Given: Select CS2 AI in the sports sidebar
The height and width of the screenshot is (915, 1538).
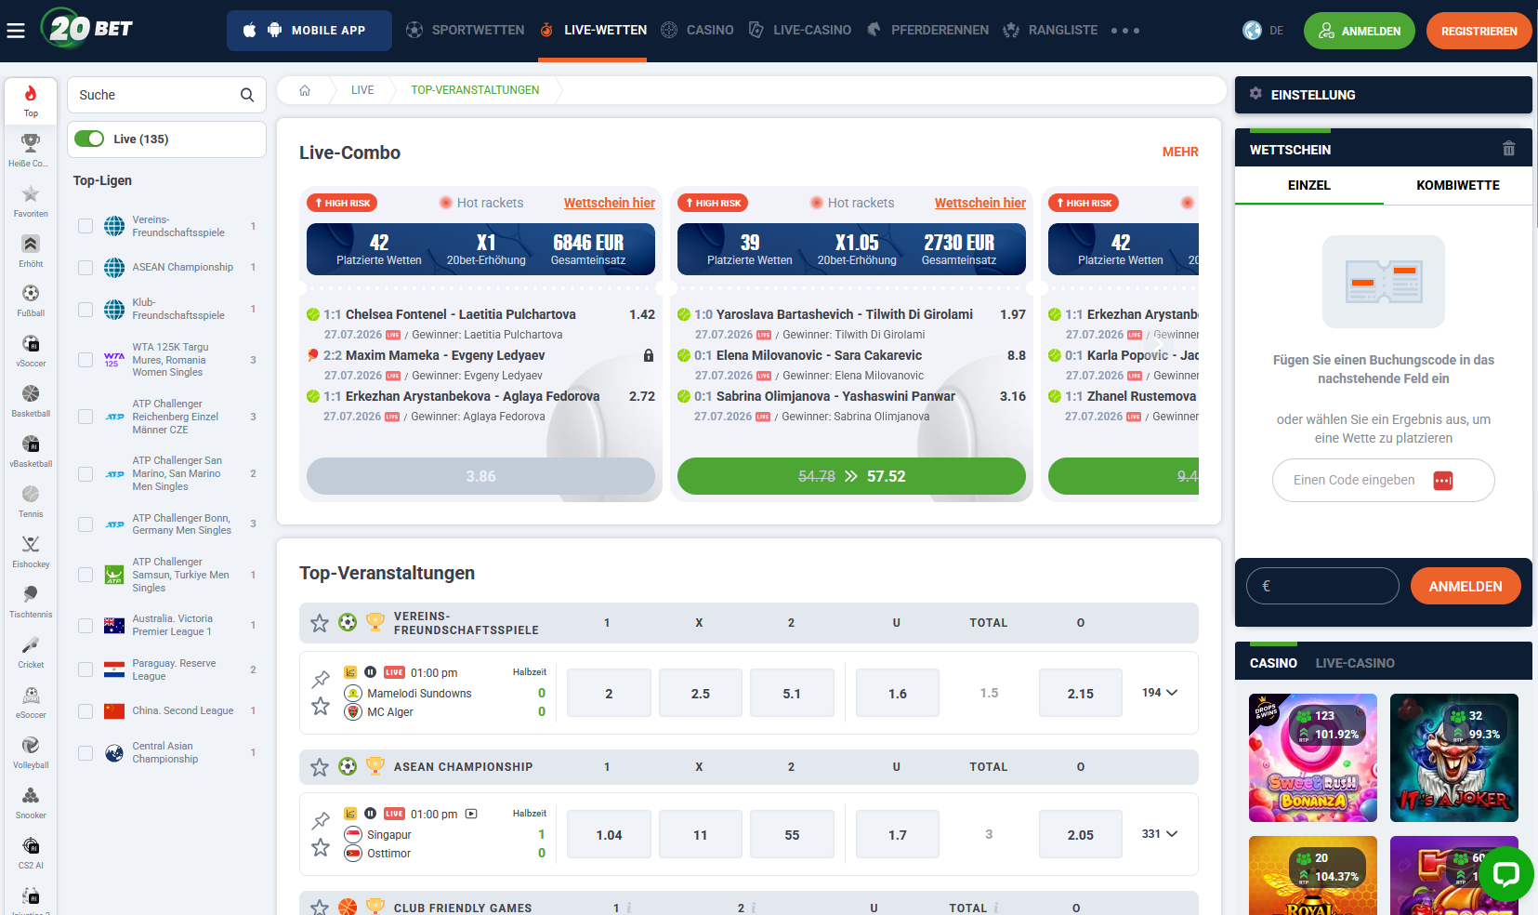Looking at the screenshot, I should click(31, 853).
